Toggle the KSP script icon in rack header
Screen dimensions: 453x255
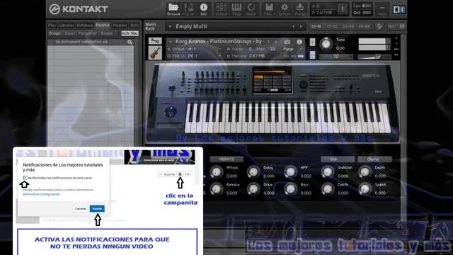[x=379, y=26]
